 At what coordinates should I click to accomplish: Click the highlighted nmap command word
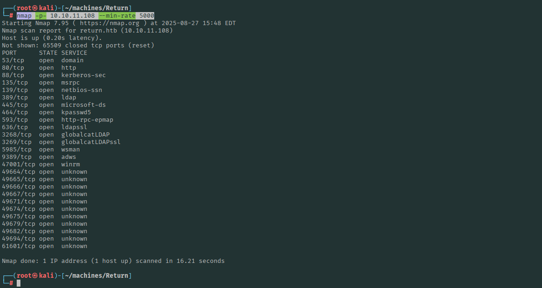pyautogui.click(x=24, y=16)
